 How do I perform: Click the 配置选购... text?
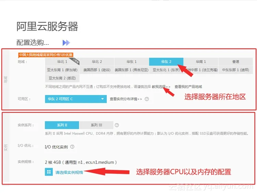tap(33, 42)
